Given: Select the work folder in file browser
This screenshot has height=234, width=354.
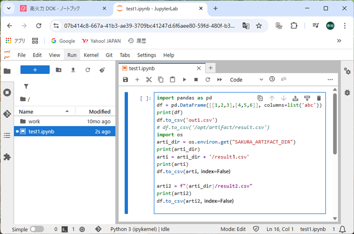Looking at the screenshot, I should [34, 121].
